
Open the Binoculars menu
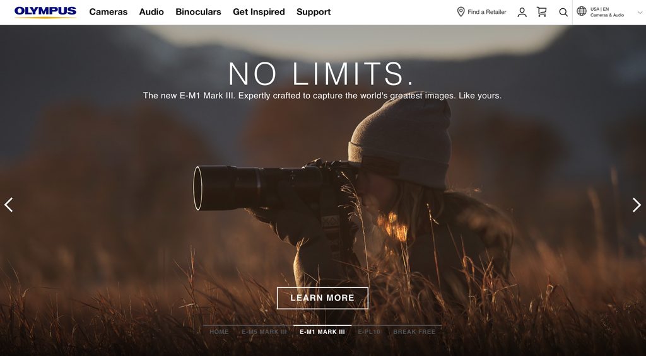click(198, 12)
